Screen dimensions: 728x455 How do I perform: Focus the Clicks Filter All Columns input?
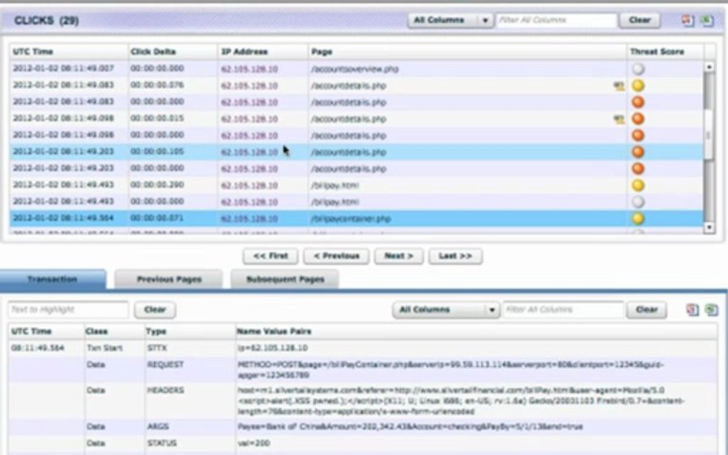(x=556, y=20)
